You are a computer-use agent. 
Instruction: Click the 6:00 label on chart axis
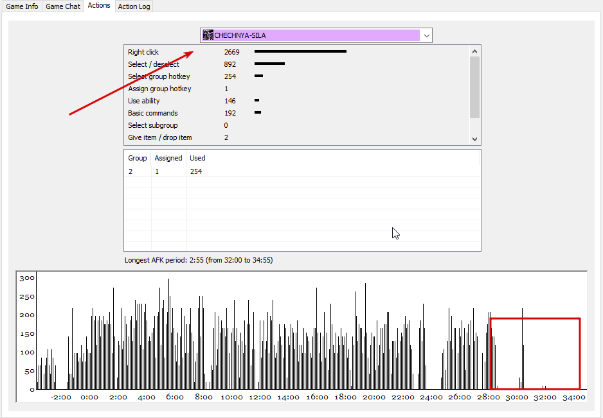175,397
